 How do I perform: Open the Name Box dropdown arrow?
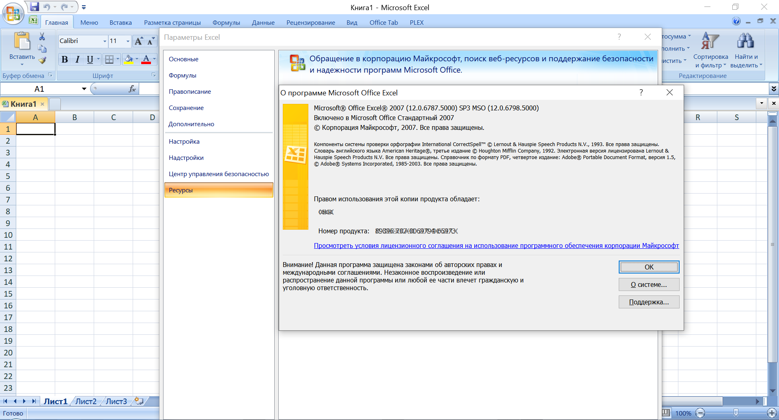click(84, 89)
